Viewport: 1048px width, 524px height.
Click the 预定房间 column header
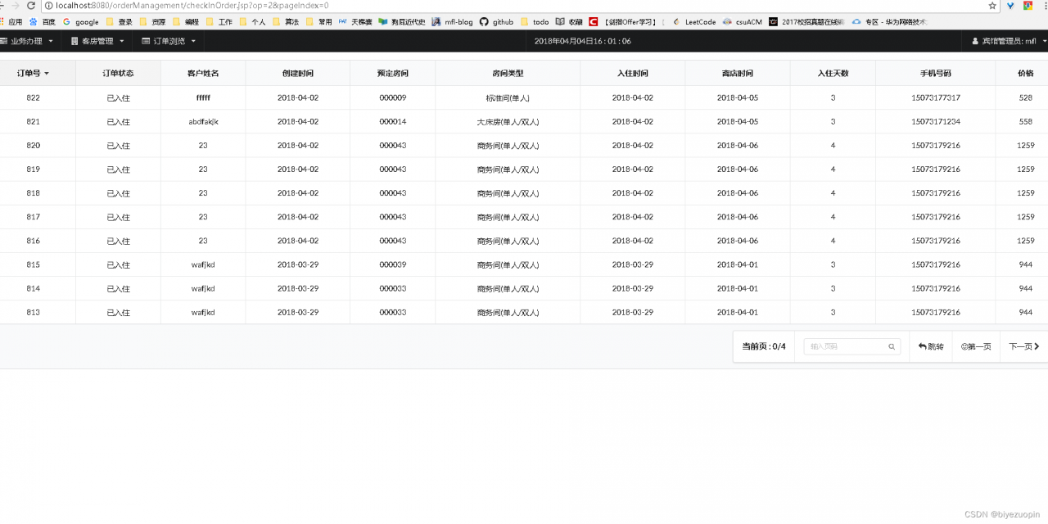[393, 73]
